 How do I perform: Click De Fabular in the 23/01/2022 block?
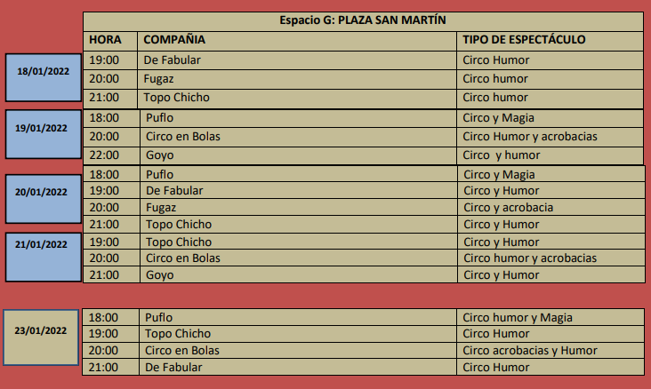click(x=173, y=367)
